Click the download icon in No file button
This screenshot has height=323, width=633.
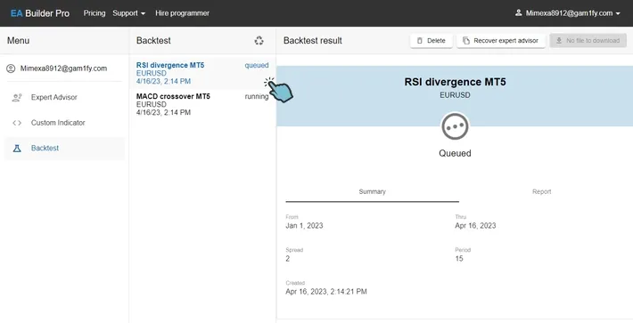pyautogui.click(x=559, y=41)
